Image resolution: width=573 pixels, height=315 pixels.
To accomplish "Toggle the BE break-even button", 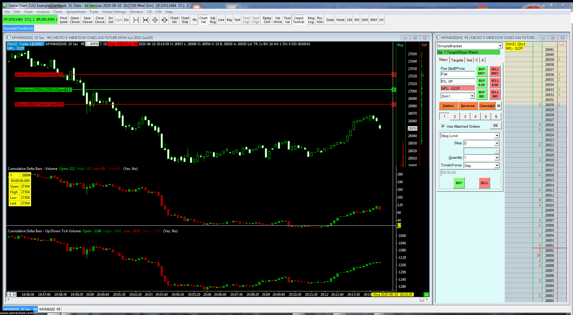I will [x=495, y=126].
